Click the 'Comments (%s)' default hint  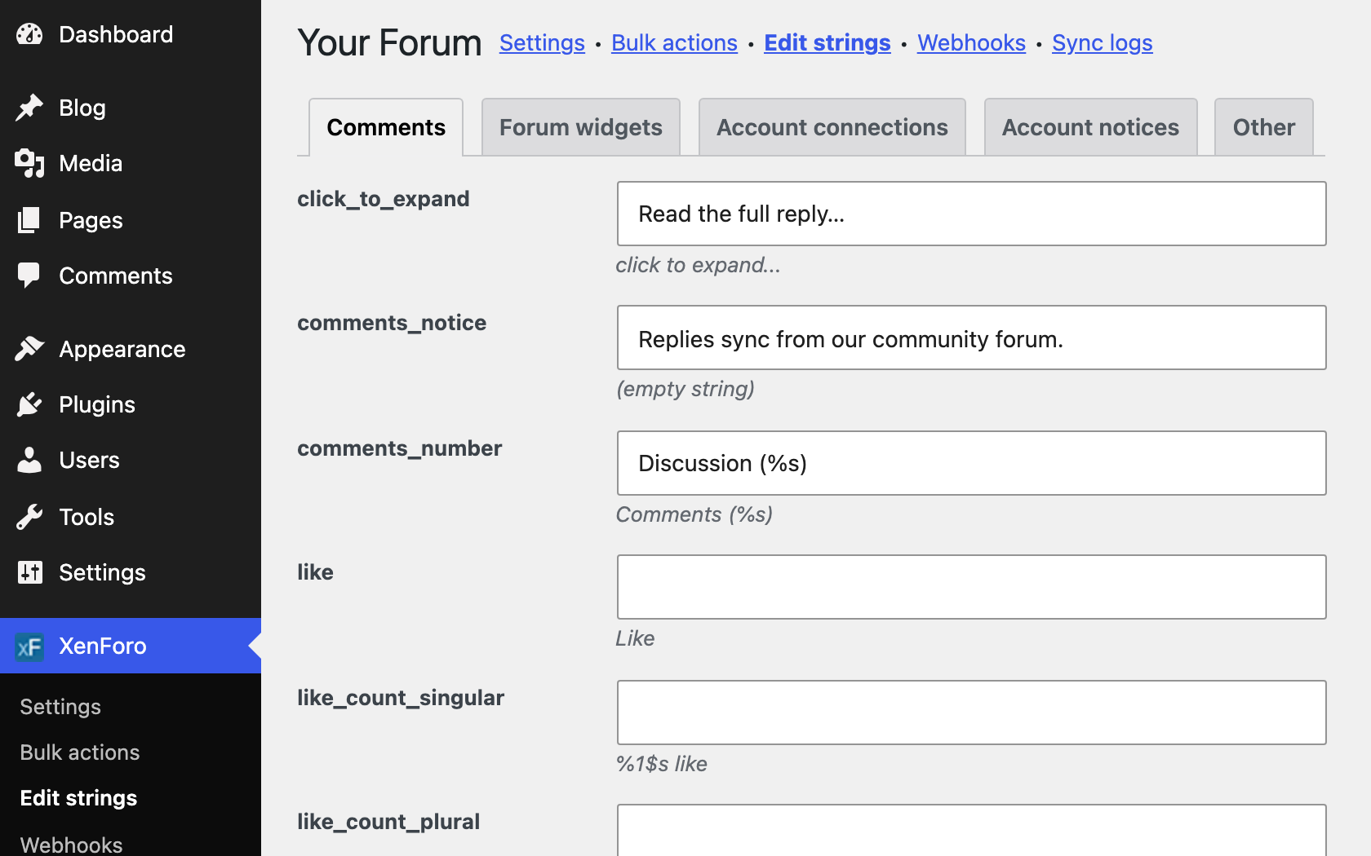pos(694,514)
